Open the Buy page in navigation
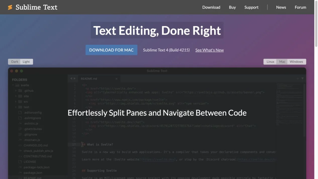 point(232,7)
